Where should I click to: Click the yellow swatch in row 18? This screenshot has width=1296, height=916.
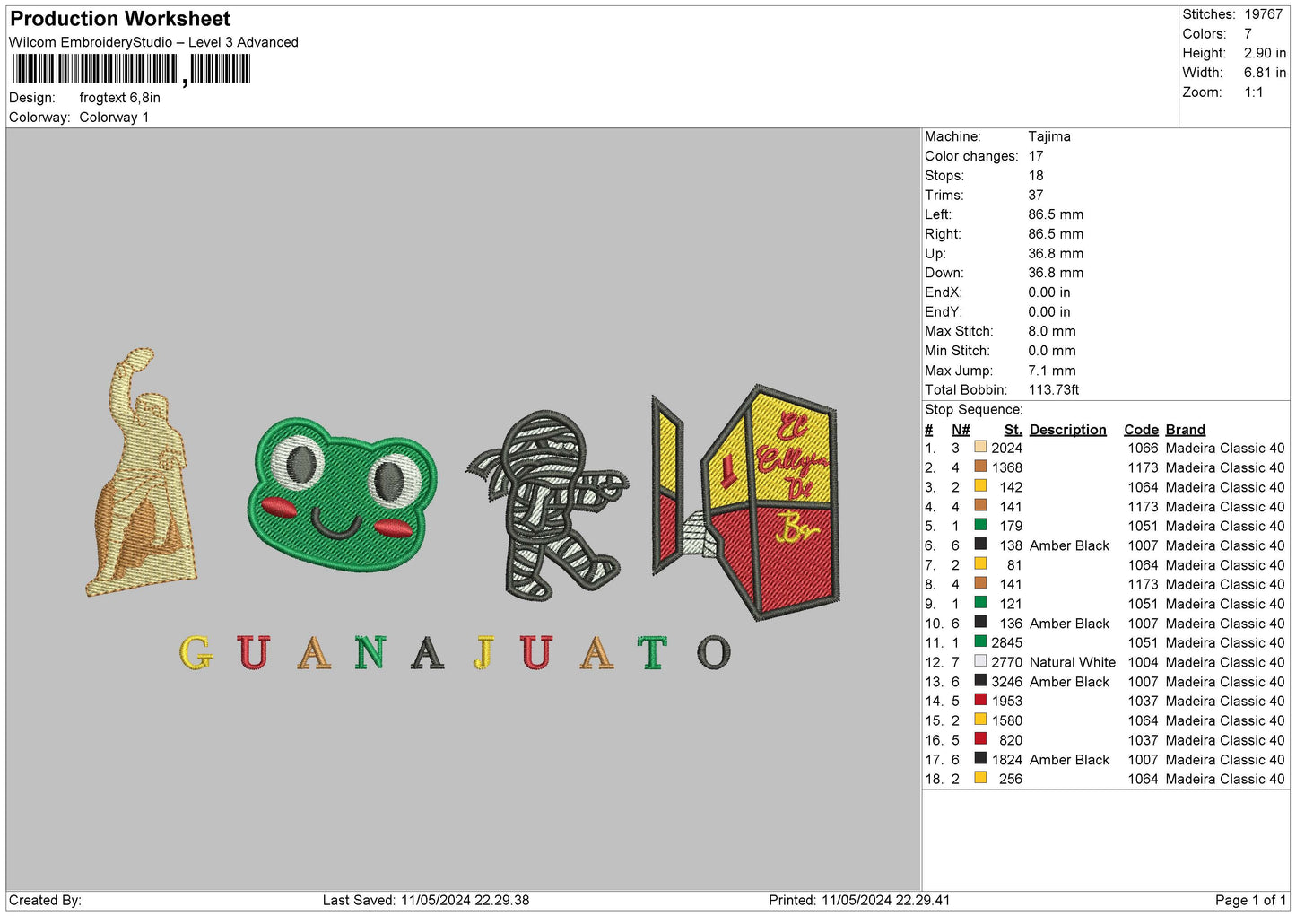point(980,778)
